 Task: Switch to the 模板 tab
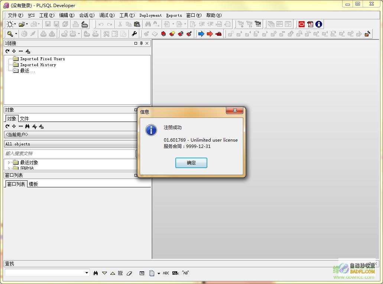pos(33,184)
